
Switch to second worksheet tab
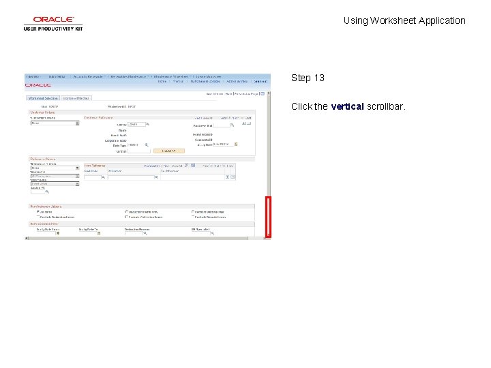[76, 98]
